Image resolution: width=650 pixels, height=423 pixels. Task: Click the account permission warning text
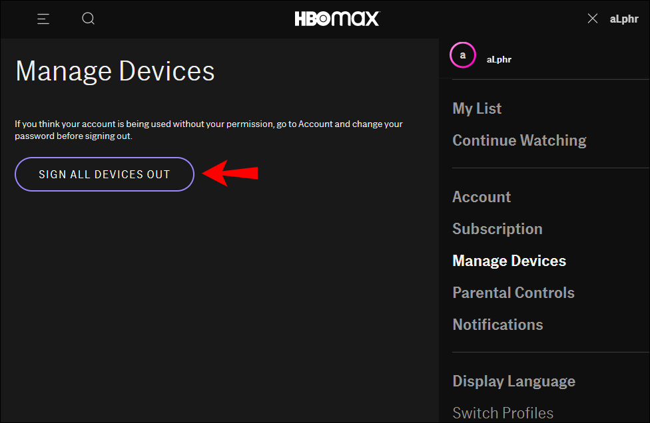point(208,130)
